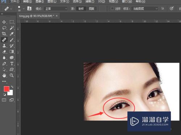Select the Crop tool

click(x=4, y=34)
